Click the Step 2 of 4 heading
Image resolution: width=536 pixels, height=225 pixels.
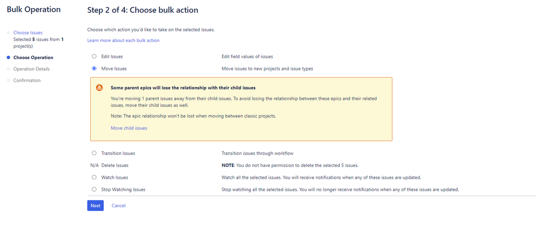(x=143, y=10)
